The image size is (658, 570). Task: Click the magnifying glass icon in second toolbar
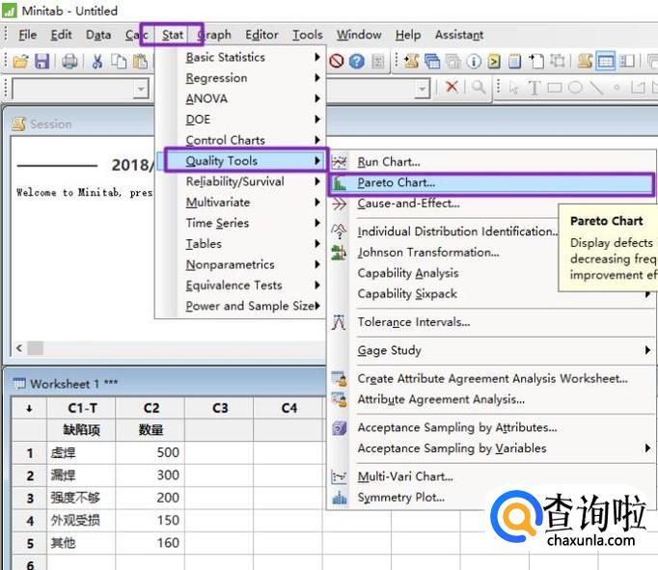(479, 87)
